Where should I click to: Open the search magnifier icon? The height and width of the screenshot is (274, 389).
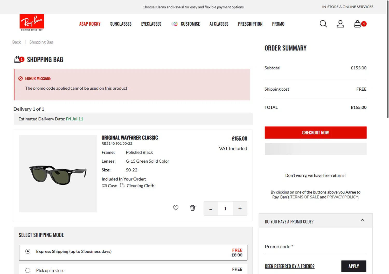tap(323, 24)
